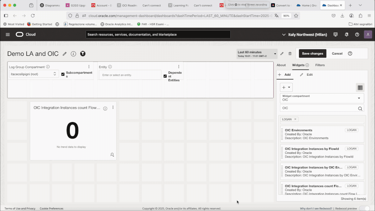This screenshot has width=375, height=211.
Task: Select the Edit sub-tab
Action: pyautogui.click(x=306, y=74)
